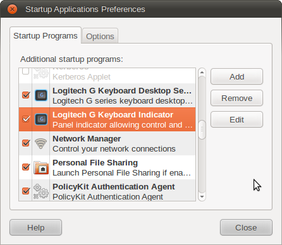
Task: Click the Kerberos Applet gears icon
Action: [41, 73]
